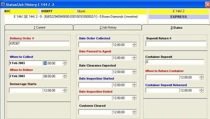Screen dimensions: 210x119
Task: Click the Demurrage Starts time spinner
Action: click(x=65, y=90)
